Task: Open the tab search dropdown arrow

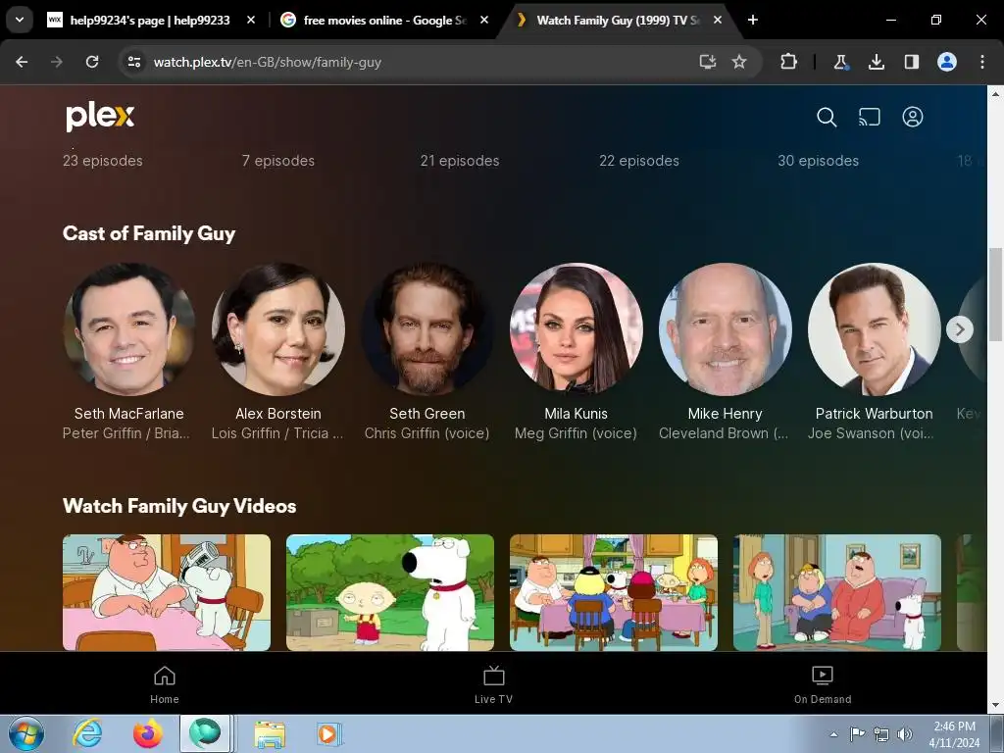Action: (20, 20)
